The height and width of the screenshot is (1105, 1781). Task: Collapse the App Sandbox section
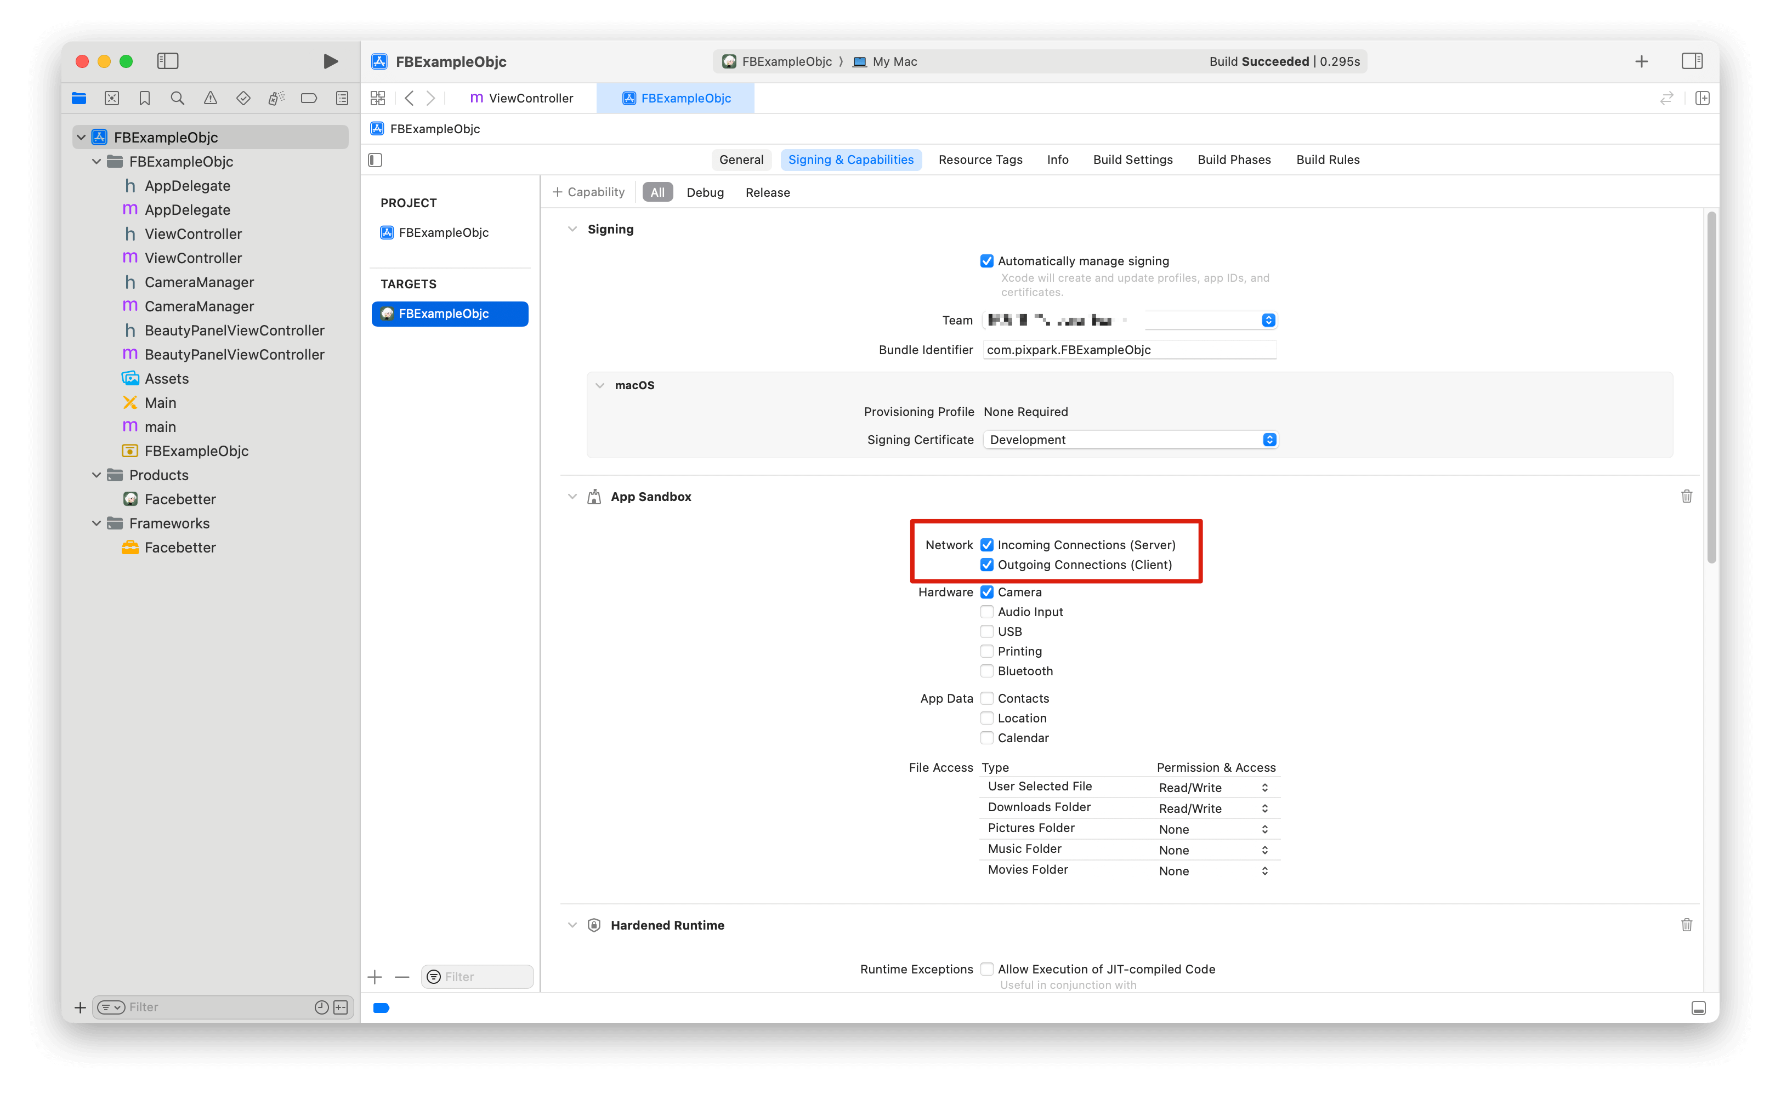point(572,496)
